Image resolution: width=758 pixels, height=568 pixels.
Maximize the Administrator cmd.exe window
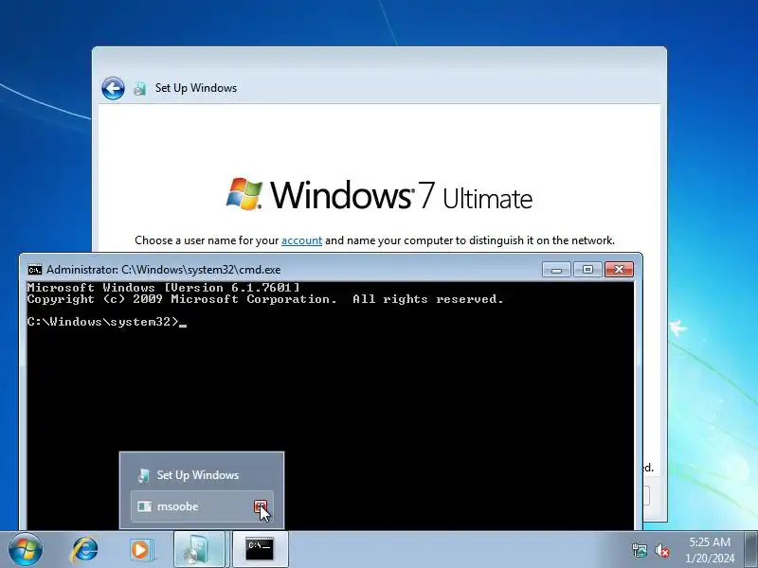pyautogui.click(x=587, y=270)
